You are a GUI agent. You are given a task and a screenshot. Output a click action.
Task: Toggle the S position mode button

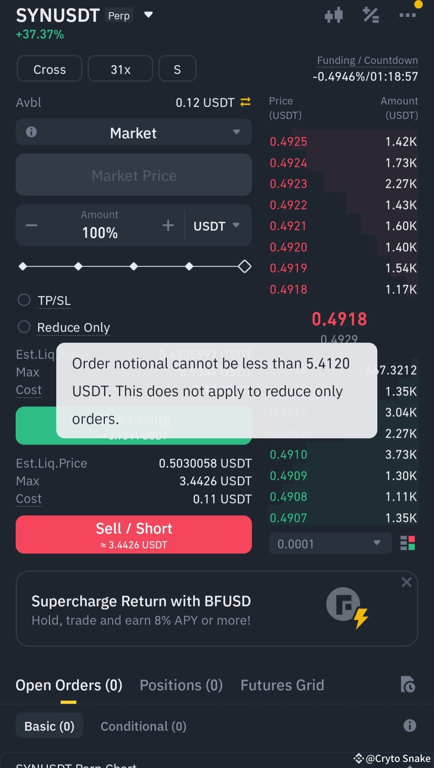tap(177, 69)
